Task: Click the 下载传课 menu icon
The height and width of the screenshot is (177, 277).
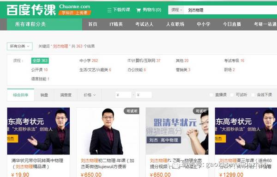Action: tap(109, 10)
